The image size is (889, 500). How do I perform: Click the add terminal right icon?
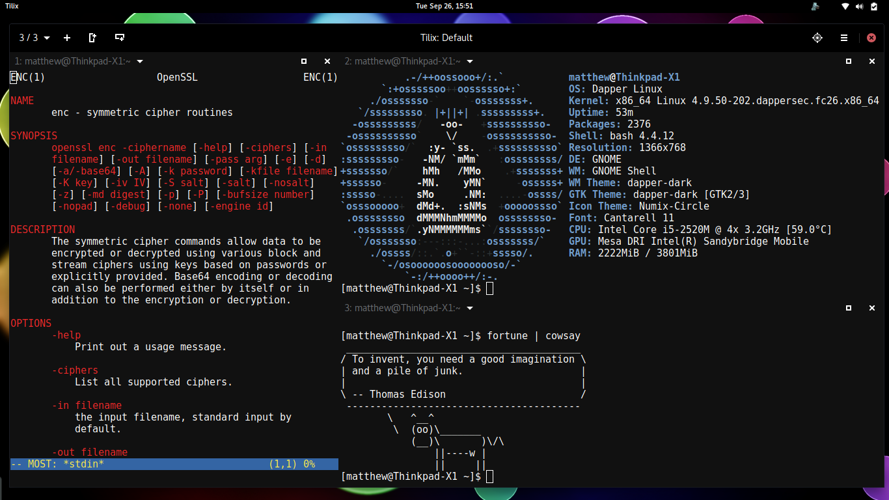click(x=92, y=38)
